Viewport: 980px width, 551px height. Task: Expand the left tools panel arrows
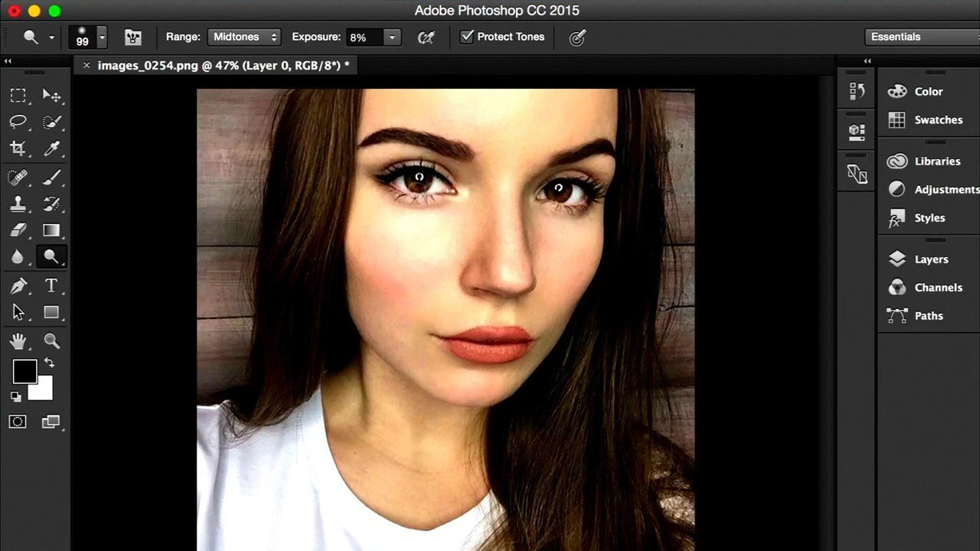click(8, 61)
